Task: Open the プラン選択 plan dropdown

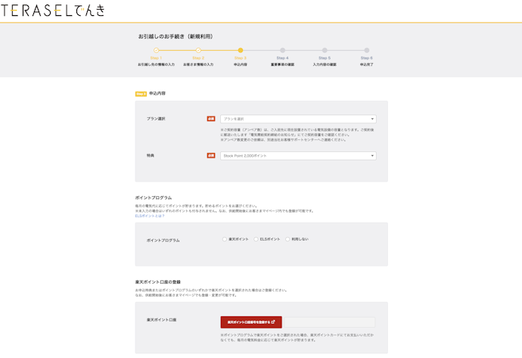Action: [x=298, y=119]
